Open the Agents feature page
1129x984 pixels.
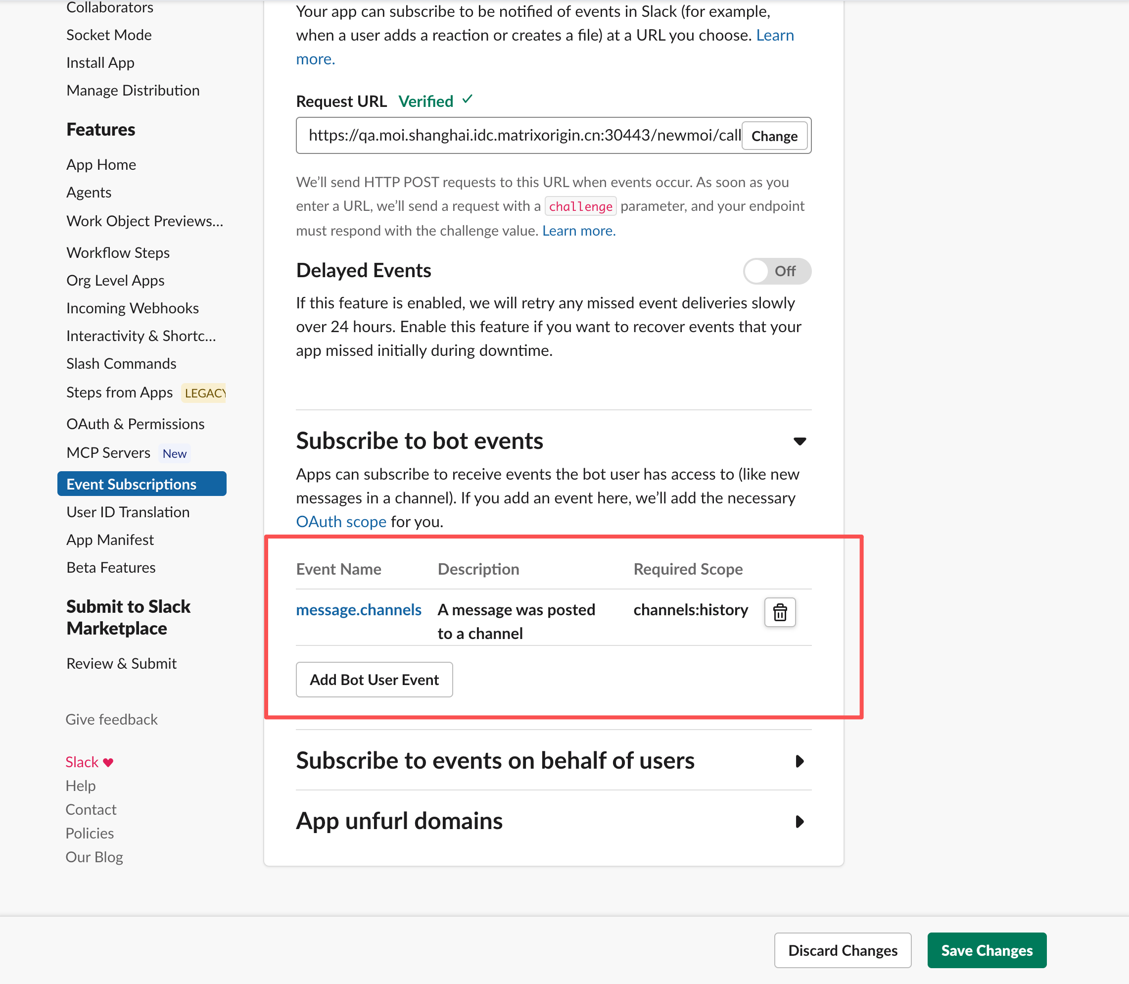click(89, 192)
